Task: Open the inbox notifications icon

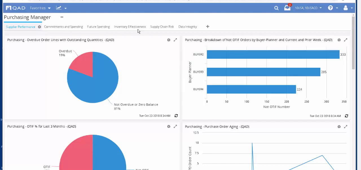Action: [287, 8]
